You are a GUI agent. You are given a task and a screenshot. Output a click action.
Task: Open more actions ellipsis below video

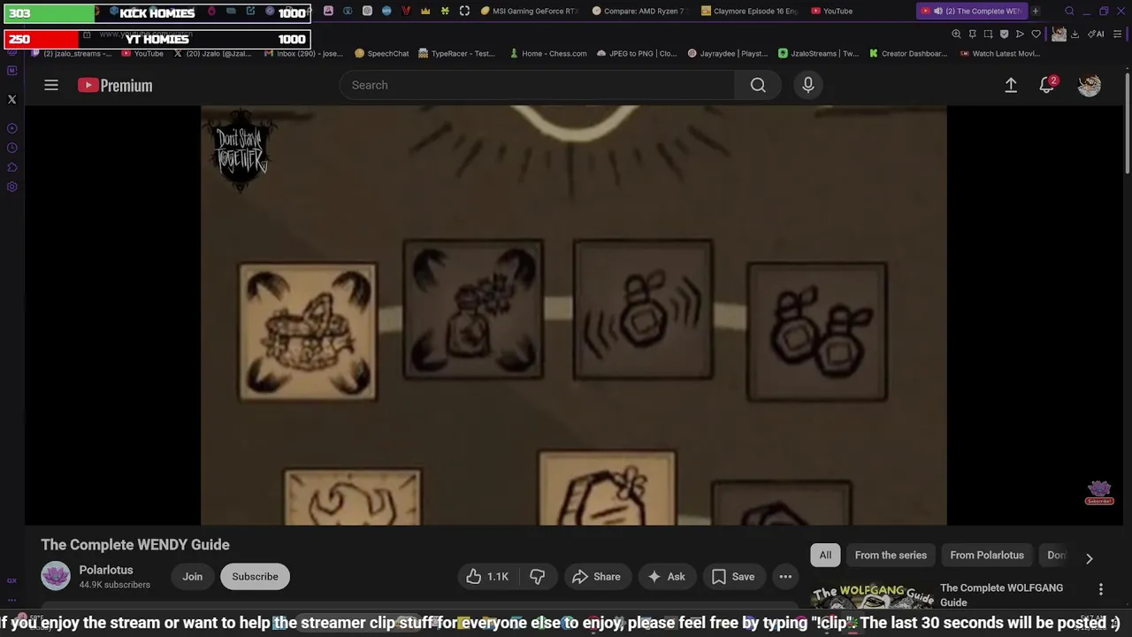coord(785,577)
